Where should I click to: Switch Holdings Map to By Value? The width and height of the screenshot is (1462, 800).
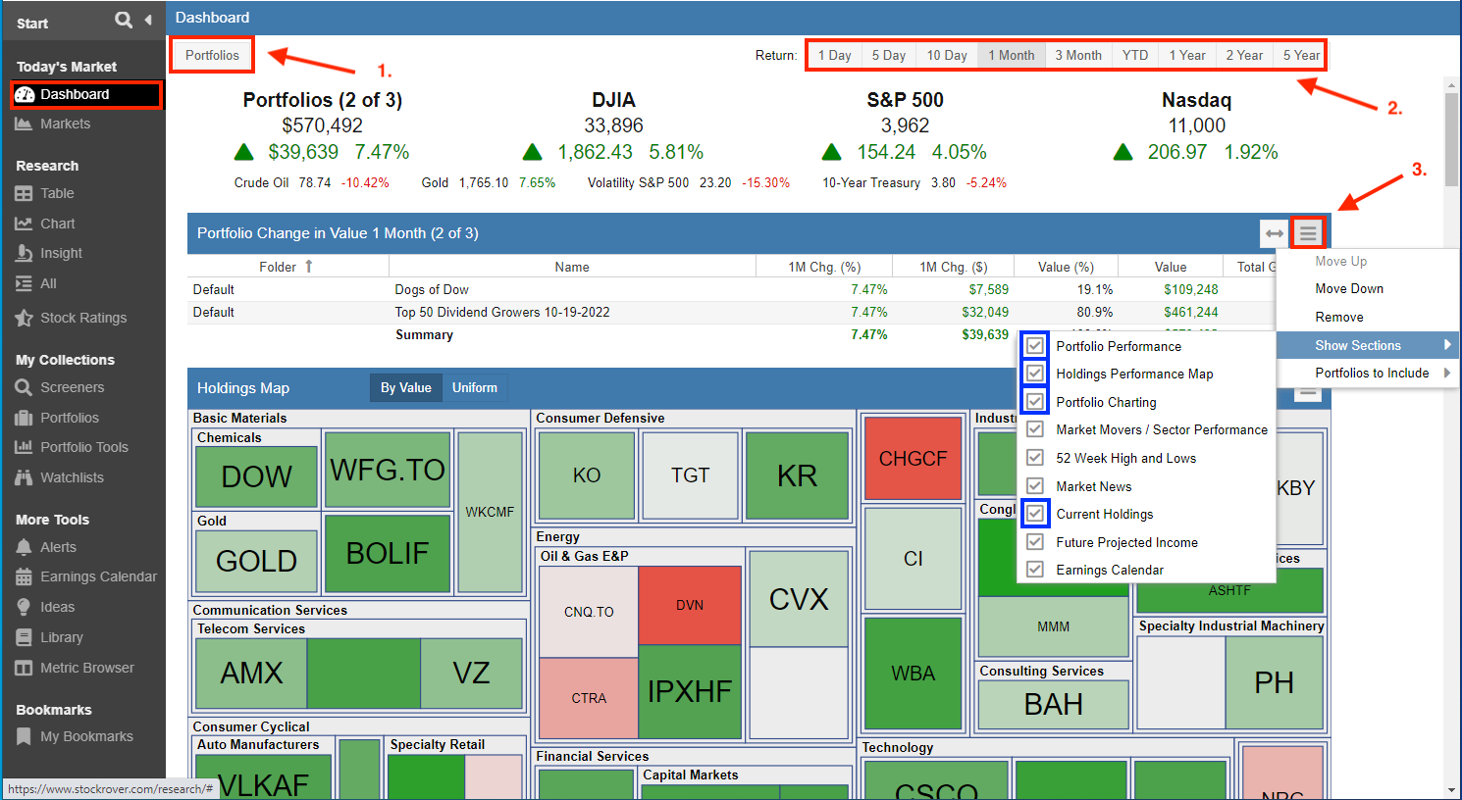[x=406, y=387]
